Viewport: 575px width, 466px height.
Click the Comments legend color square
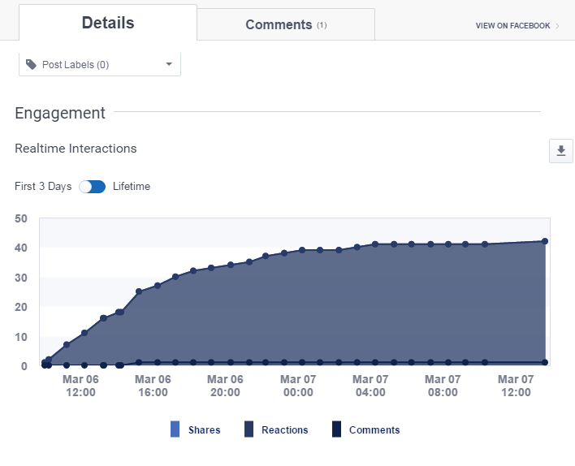(337, 429)
